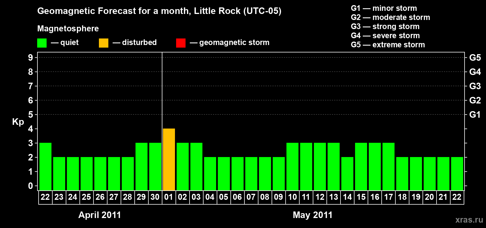486x228 pixels.
Task: Click the green quiet legend swatch
Action: [x=42, y=43]
